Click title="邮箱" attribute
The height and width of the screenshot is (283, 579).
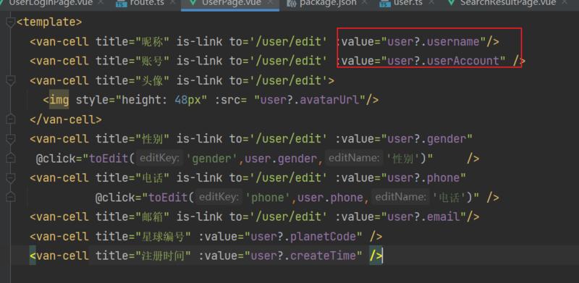pyautogui.click(x=132, y=216)
